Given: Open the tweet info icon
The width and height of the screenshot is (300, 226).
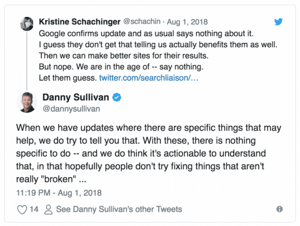Looking at the screenshot, I should 279,209.
